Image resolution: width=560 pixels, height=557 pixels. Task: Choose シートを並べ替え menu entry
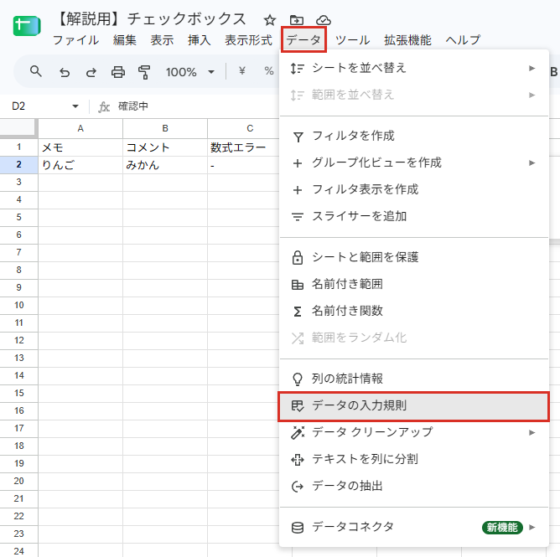(414, 68)
